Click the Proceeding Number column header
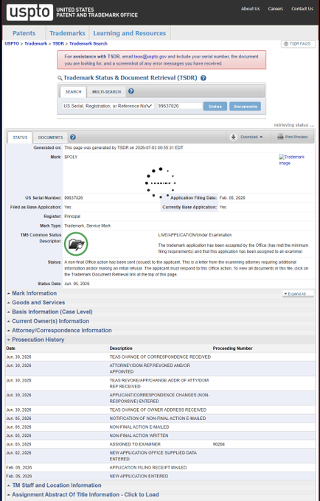The width and height of the screenshot is (320, 501). coord(233,348)
